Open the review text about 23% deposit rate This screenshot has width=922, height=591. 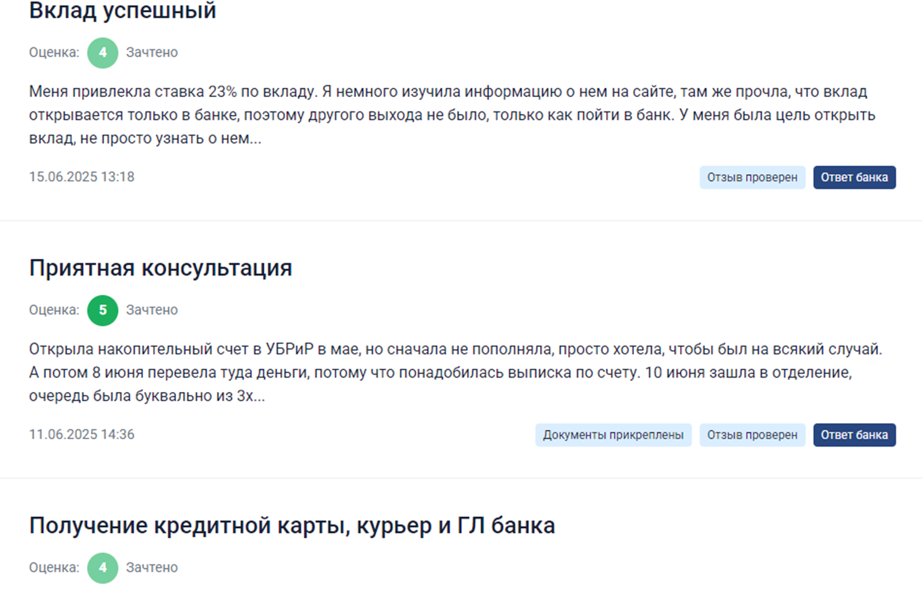452,115
